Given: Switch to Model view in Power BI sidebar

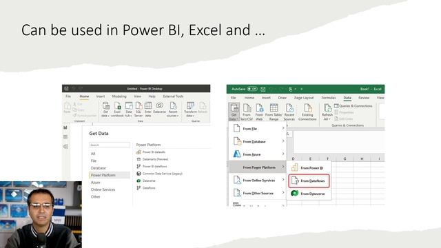Looking at the screenshot, I should coord(65,147).
